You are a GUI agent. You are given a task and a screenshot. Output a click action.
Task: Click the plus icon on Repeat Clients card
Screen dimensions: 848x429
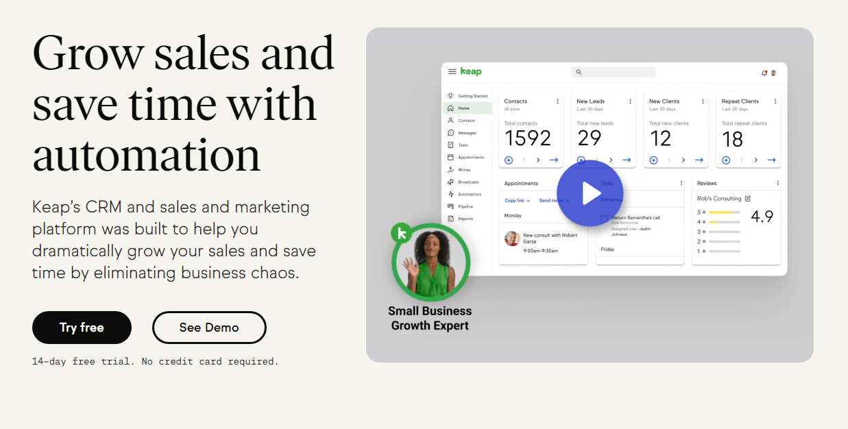point(726,160)
